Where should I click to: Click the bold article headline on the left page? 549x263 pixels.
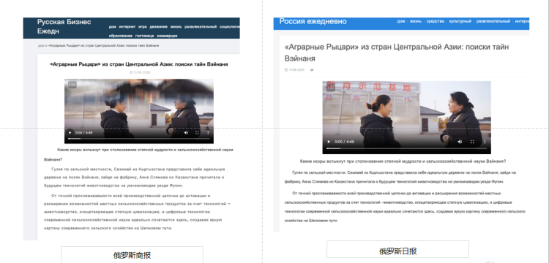[x=139, y=64]
